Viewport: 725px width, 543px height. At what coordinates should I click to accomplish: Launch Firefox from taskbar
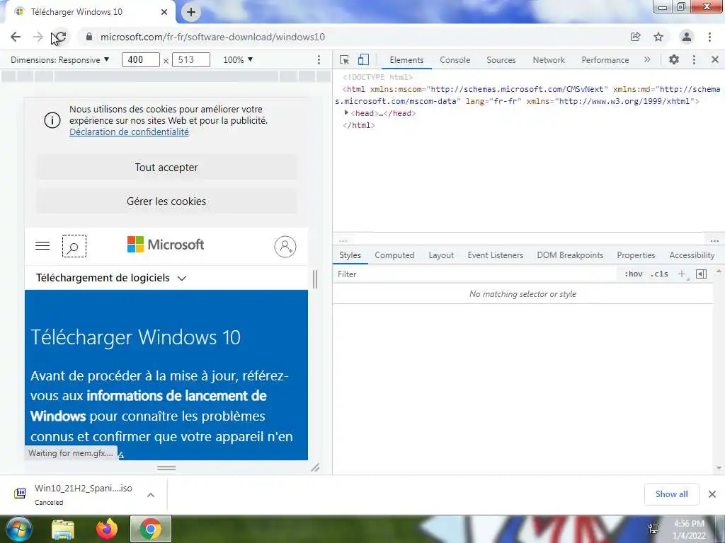click(107, 529)
